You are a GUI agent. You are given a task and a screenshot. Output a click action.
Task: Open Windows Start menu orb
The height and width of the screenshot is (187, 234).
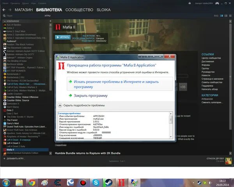click(6, 183)
